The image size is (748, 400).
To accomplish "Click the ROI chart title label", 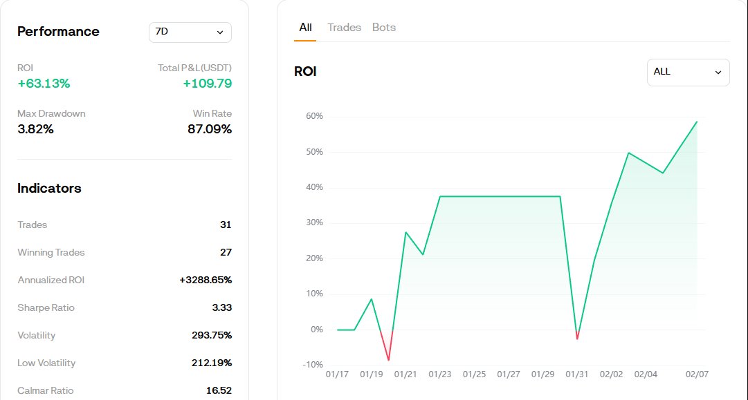I will tap(305, 70).
